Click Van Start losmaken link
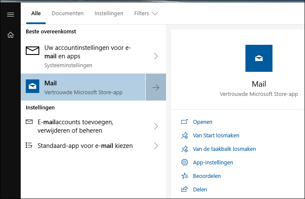 [x=216, y=135]
